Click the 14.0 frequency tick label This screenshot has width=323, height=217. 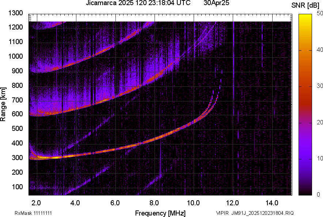272,203
